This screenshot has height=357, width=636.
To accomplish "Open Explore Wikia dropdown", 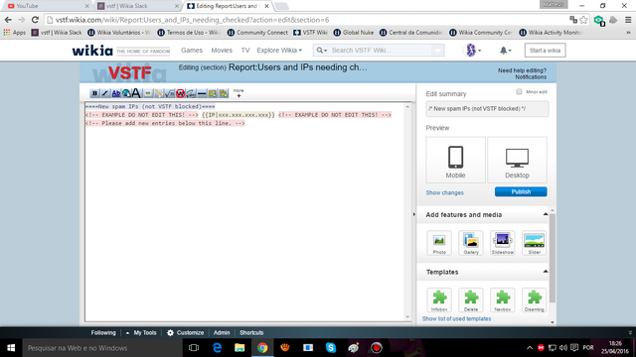I will click(279, 51).
